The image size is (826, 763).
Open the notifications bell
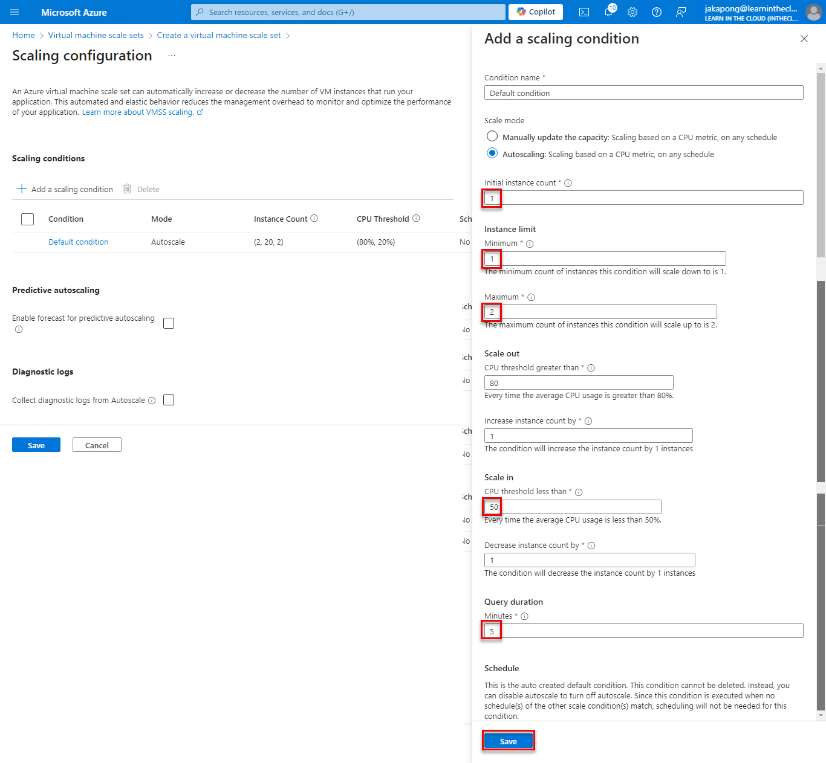point(608,12)
